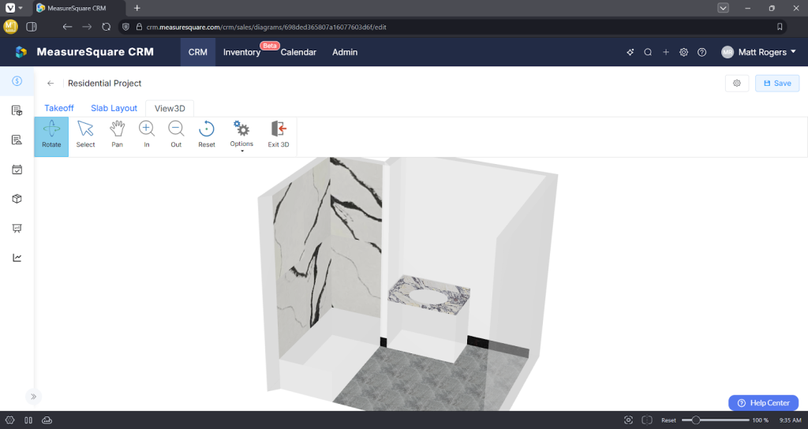The image size is (808, 429).
Task: Open the second sidebar document icon
Action: (x=17, y=110)
